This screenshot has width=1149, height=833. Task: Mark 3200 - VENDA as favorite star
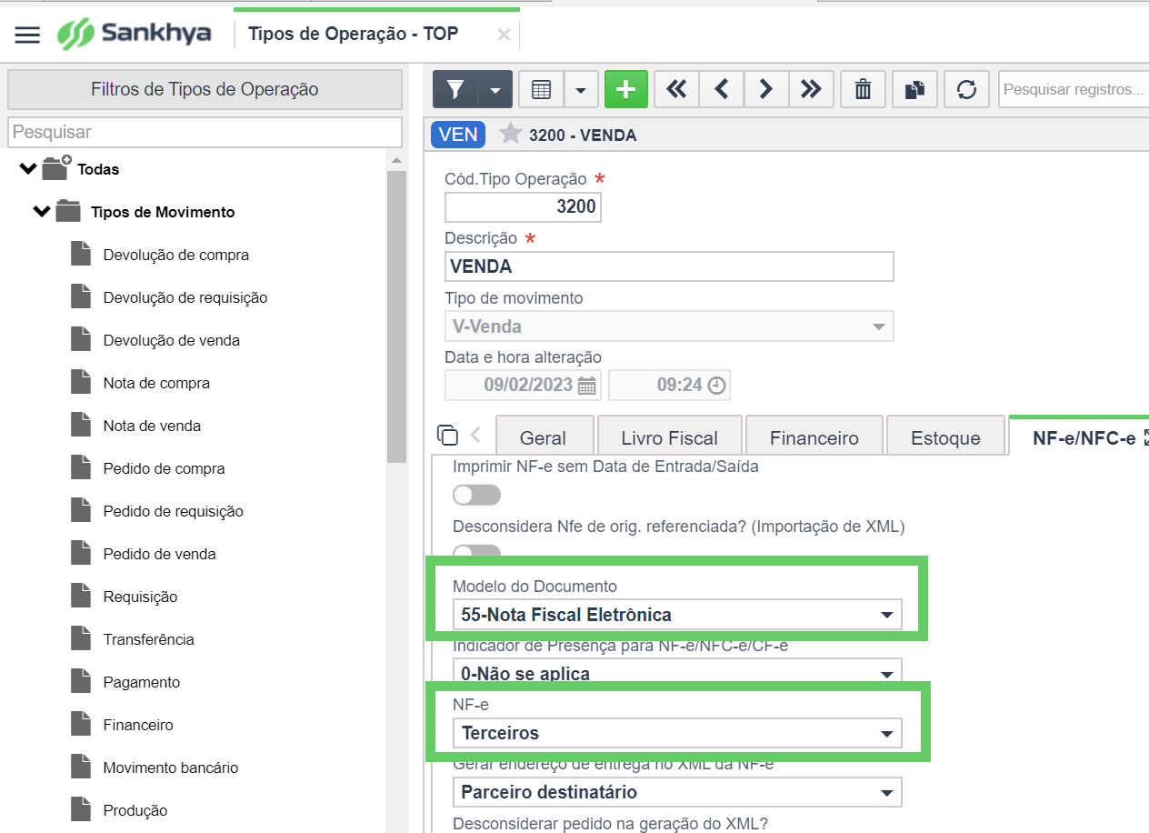coord(511,135)
